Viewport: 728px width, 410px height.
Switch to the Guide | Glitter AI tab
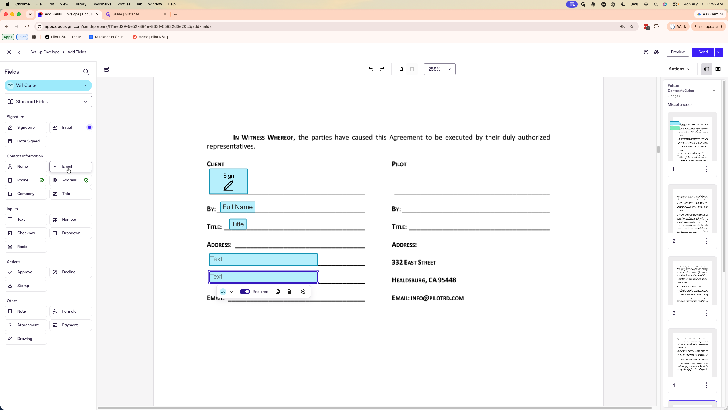pos(136,14)
